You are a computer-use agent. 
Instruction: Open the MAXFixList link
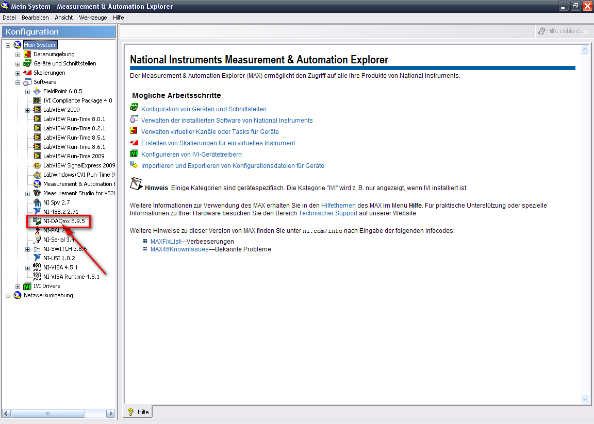coord(166,242)
